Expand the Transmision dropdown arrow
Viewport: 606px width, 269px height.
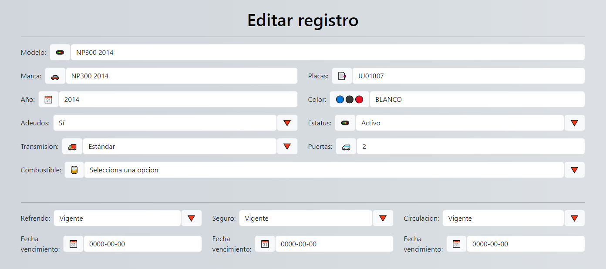[287, 146]
